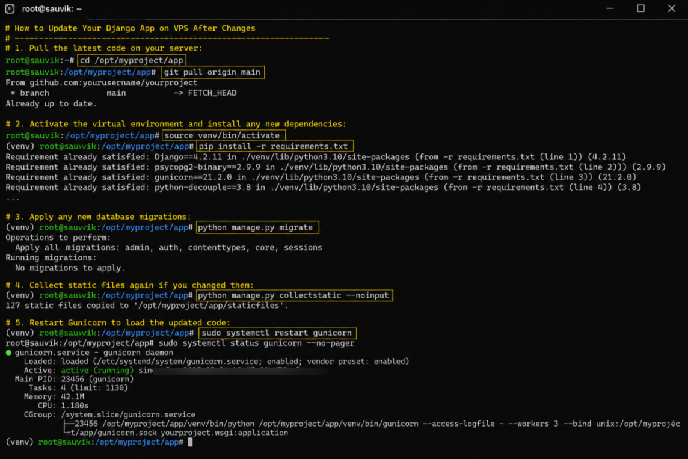Click the cursor at the final prompt
This screenshot has width=688, height=459.
click(190, 442)
